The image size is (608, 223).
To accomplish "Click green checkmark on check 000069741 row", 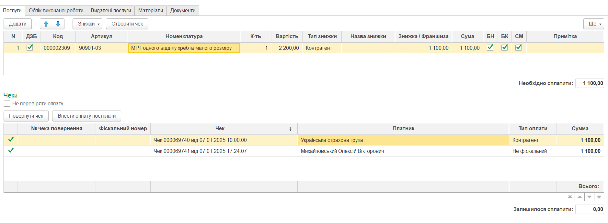I will [11, 151].
